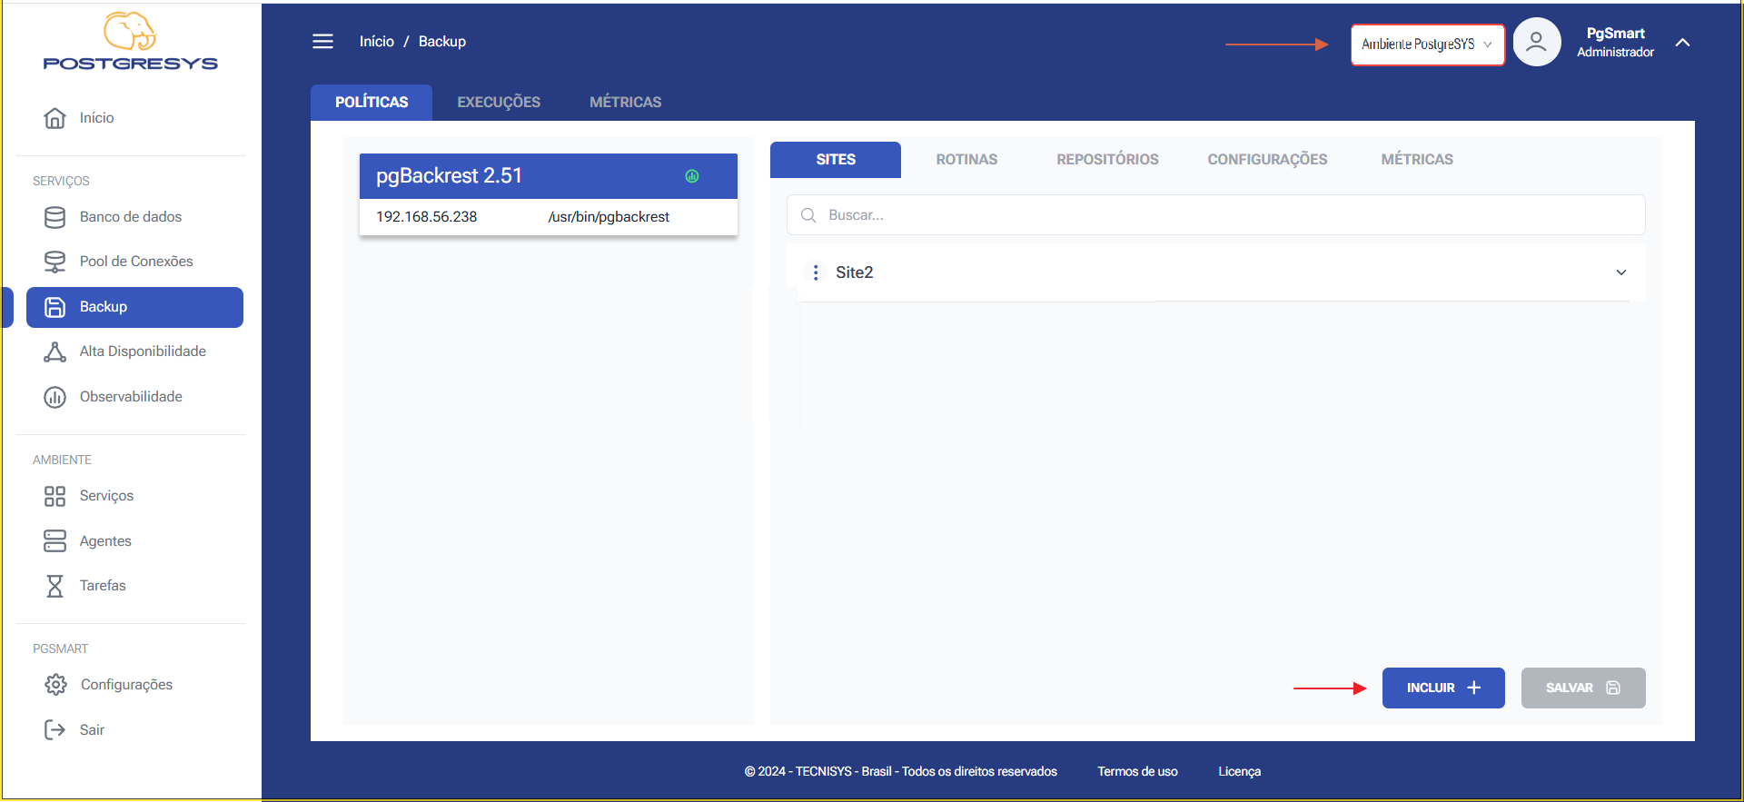Click the Sair logout icon
Screen dimensions: 1744x802
54,730
